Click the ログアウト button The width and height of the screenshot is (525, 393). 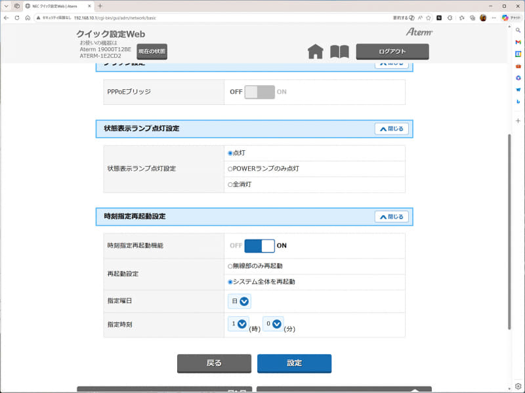click(x=392, y=51)
